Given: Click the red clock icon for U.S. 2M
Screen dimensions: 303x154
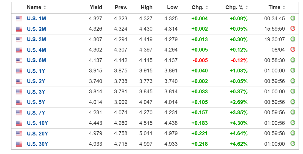Looking at the screenshot, I should click(293, 29).
